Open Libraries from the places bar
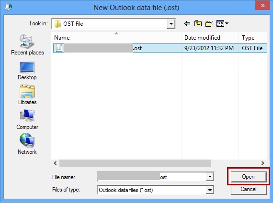Image resolution: width=273 pixels, height=203 pixels. pyautogui.click(x=27, y=95)
